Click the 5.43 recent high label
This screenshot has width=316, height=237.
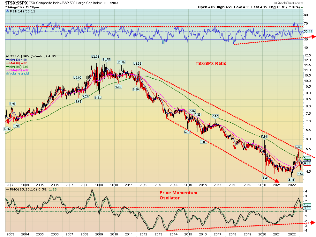point(298,147)
